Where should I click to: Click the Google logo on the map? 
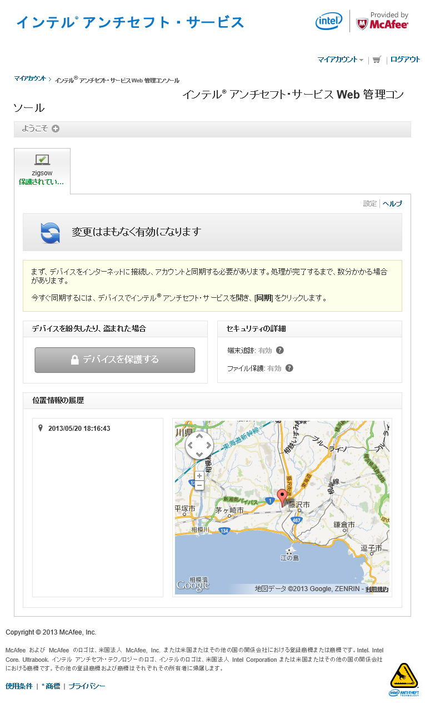click(193, 586)
